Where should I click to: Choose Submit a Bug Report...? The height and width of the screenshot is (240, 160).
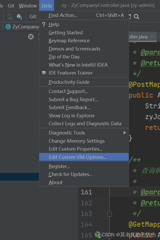(84, 99)
